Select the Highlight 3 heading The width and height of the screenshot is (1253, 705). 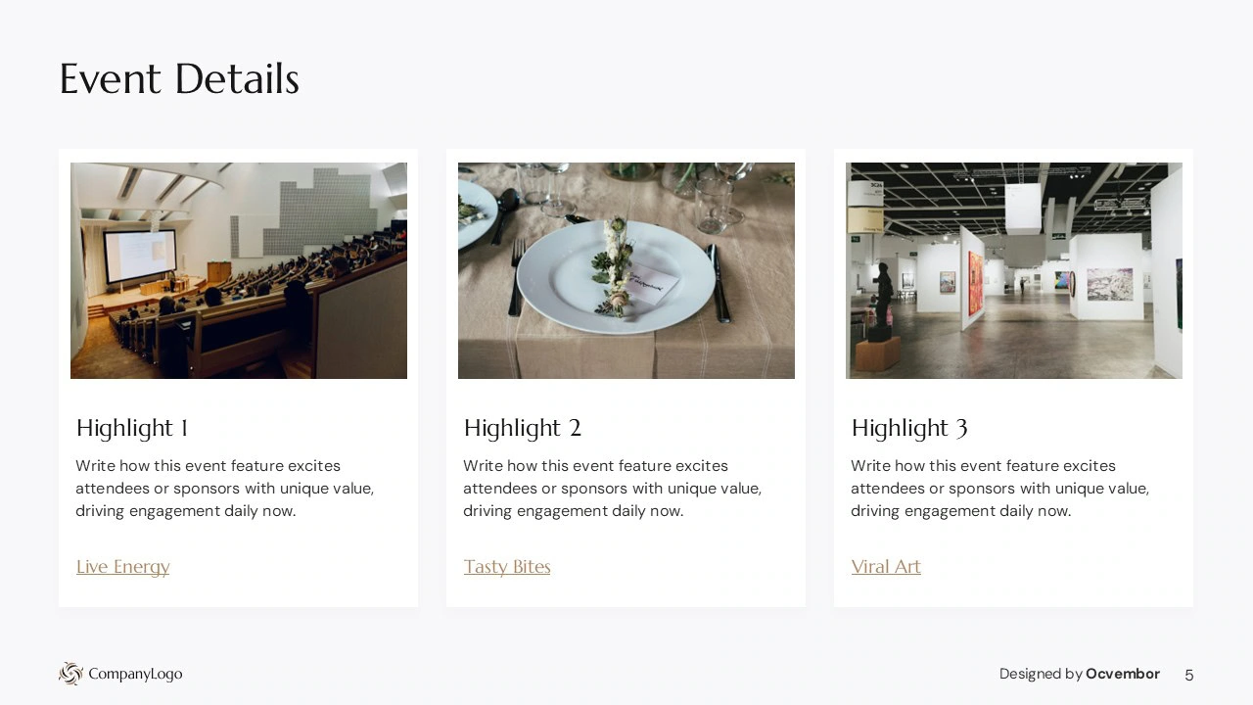click(909, 428)
